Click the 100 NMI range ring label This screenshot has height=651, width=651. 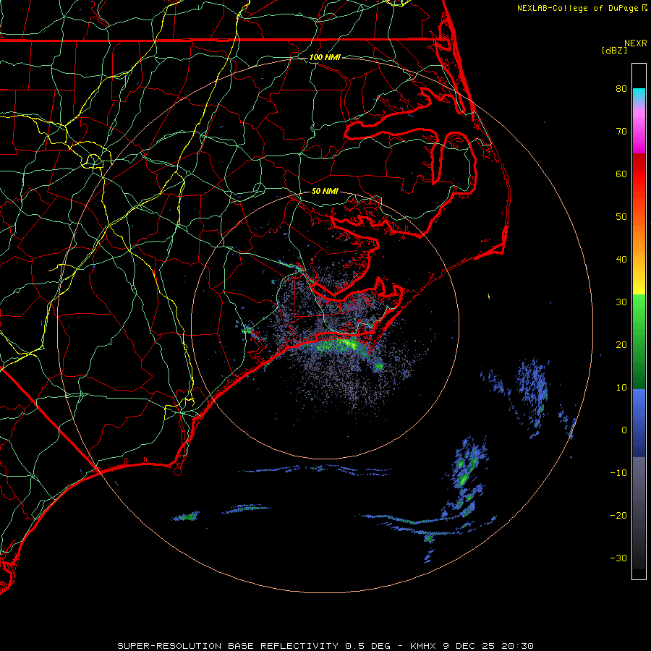click(325, 57)
